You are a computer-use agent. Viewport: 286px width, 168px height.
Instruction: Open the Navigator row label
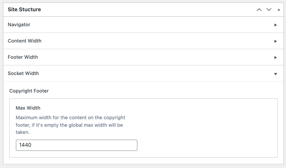click(19, 25)
